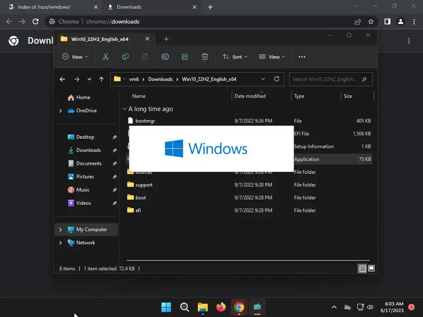The width and height of the screenshot is (423, 317).
Task: Click the Copy icon in Explorer toolbar
Action: click(x=126, y=57)
